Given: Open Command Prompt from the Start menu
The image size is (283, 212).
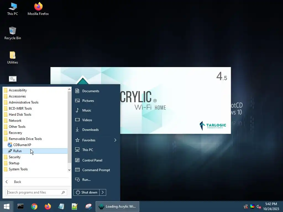Looking at the screenshot, I should click(96, 170).
